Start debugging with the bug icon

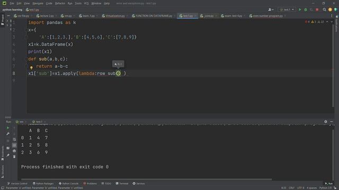(x=306, y=9)
